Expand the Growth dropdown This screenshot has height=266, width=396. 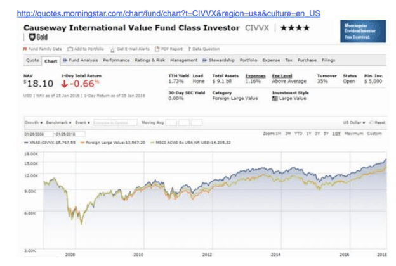32,122
